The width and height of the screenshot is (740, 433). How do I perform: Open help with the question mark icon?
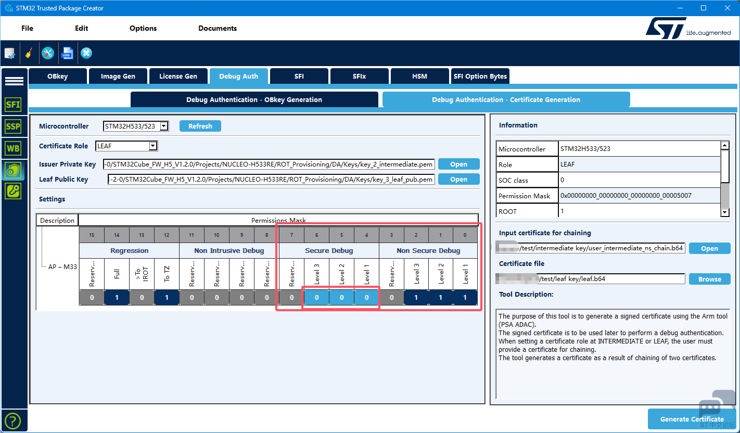(x=12, y=421)
